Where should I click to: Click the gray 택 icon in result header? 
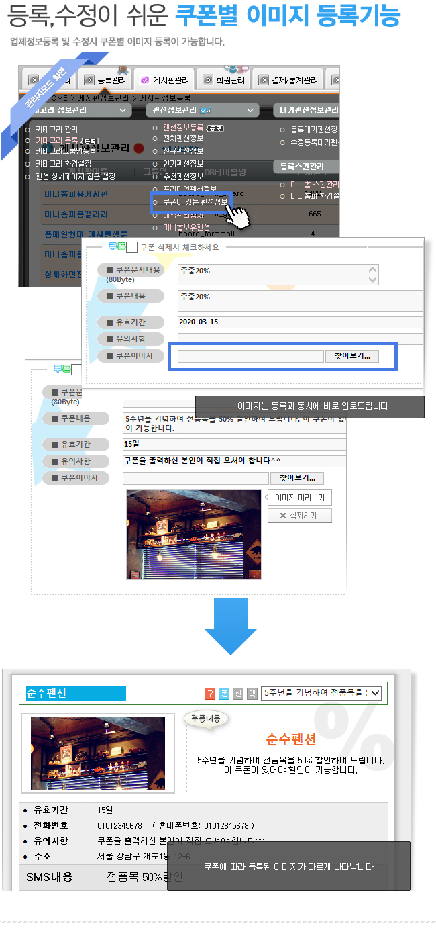point(252,694)
